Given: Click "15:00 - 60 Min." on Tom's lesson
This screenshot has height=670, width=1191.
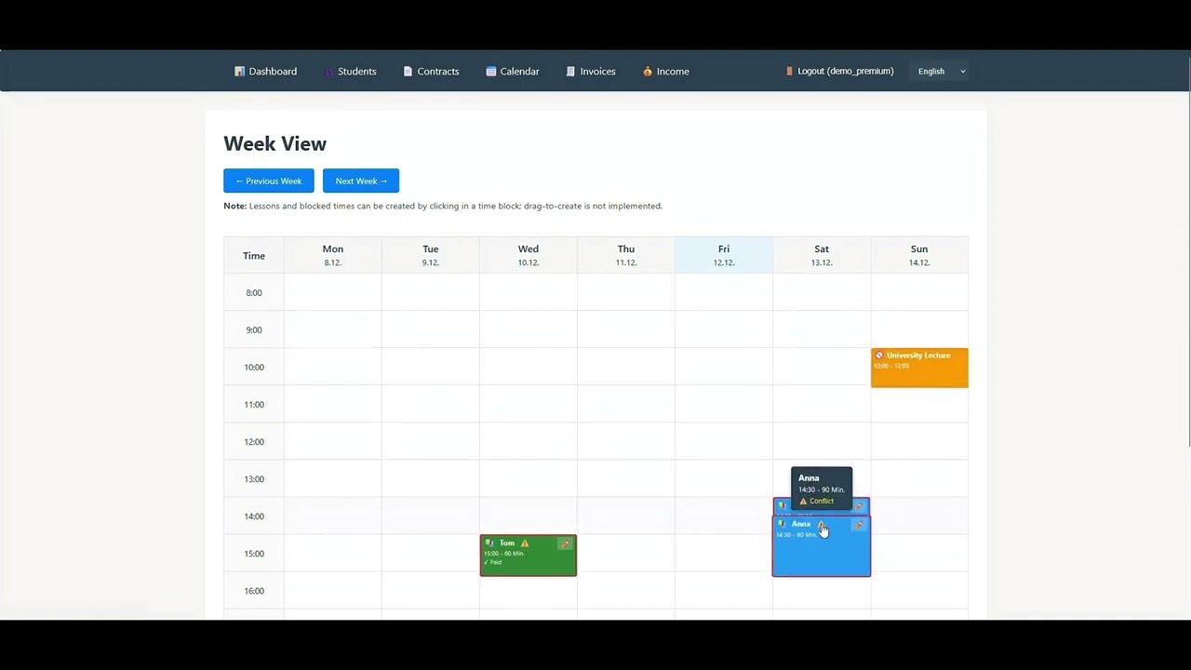Looking at the screenshot, I should tap(504, 554).
